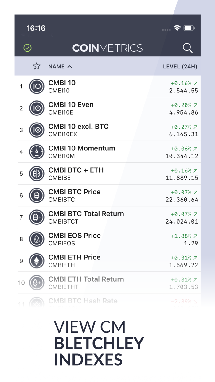Image resolution: width=215 pixels, height=382 pixels.
Task: Switch to the LEVEL (24H) column
Action: pyautogui.click(x=179, y=66)
